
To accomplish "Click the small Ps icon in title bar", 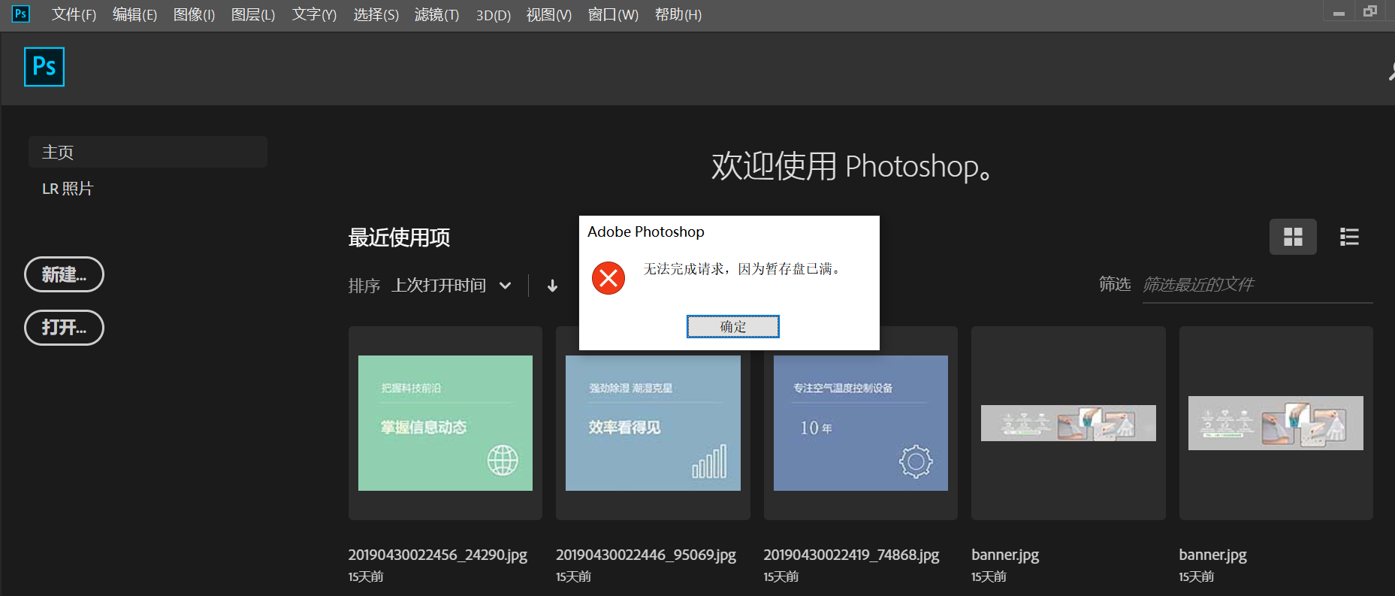I will [21, 14].
